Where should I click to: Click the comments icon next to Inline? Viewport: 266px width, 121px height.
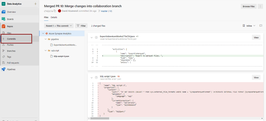pos(261,26)
